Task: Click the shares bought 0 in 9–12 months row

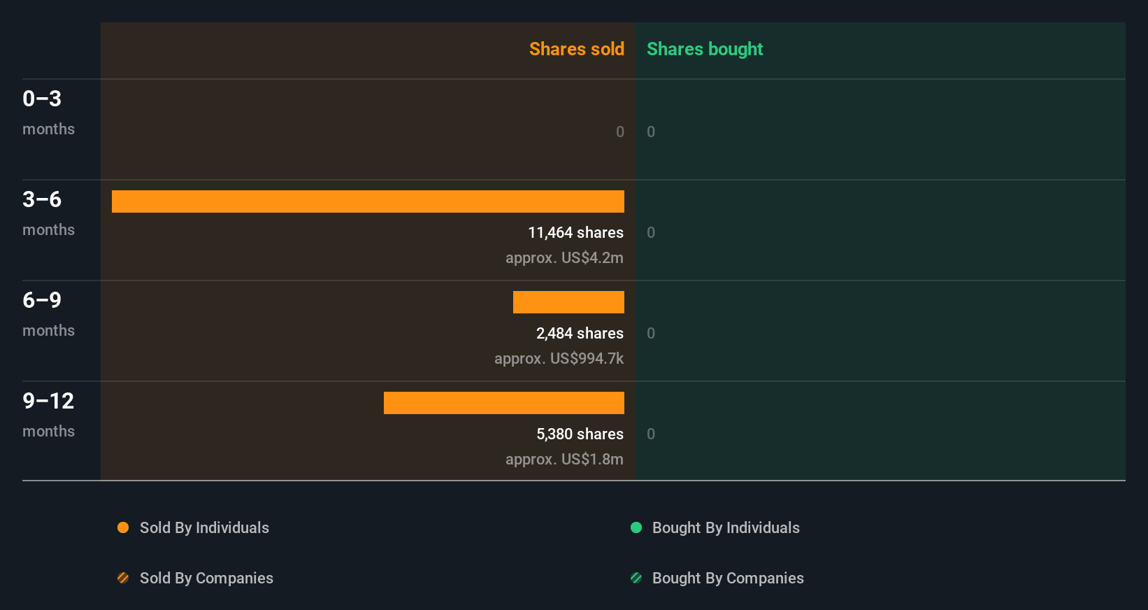Action: (651, 434)
